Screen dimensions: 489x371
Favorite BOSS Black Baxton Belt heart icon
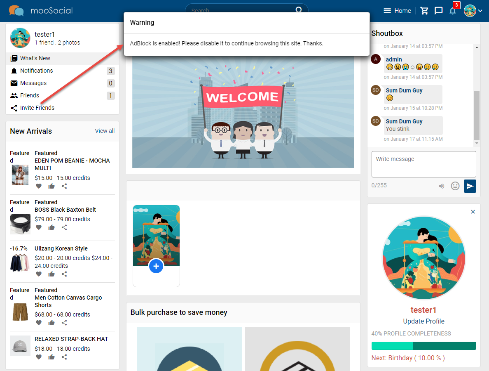pyautogui.click(x=39, y=228)
